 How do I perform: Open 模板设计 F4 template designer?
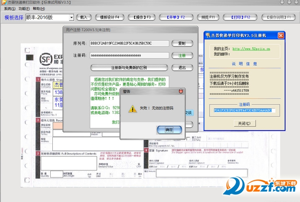(110, 18)
